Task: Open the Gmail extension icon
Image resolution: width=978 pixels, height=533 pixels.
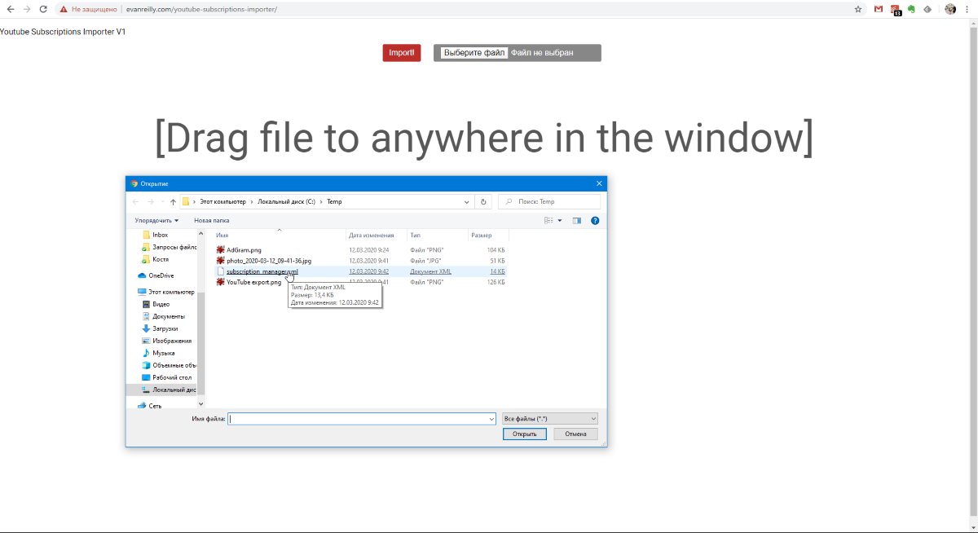Action: (x=879, y=9)
